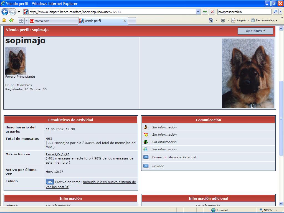Click Enviar un Mensaje Personal link
Image resolution: width=284 pixels, height=213 pixels.
(174, 157)
